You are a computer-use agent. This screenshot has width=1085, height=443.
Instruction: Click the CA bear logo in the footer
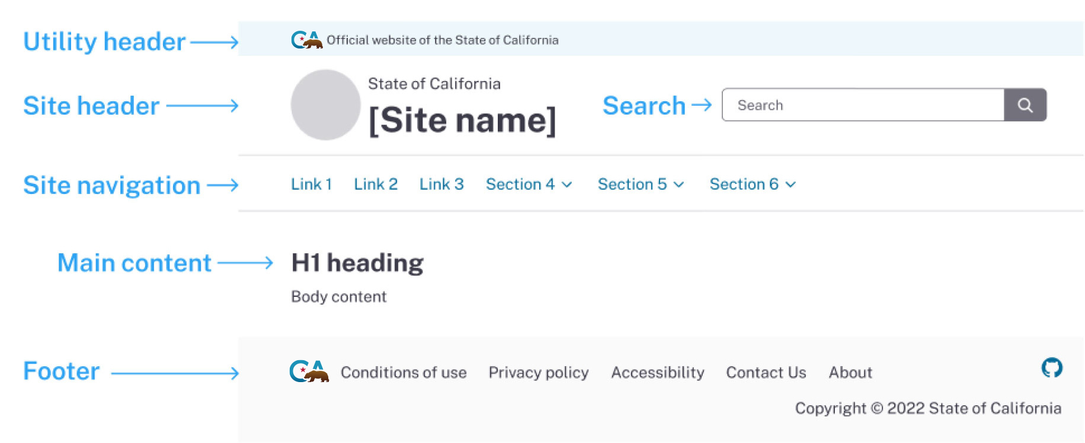[309, 371]
